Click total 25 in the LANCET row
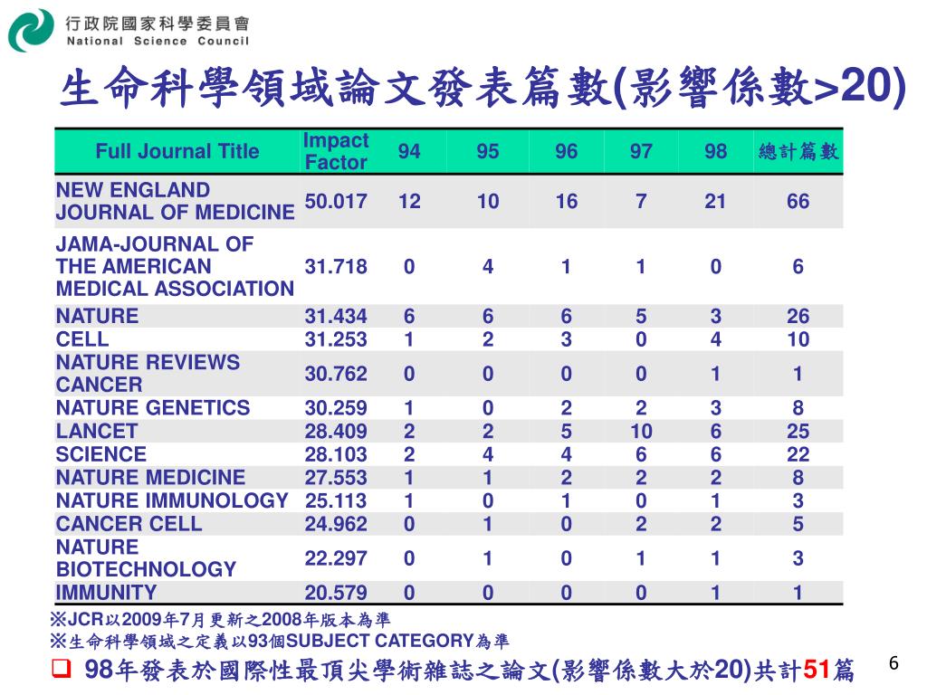 798,431
